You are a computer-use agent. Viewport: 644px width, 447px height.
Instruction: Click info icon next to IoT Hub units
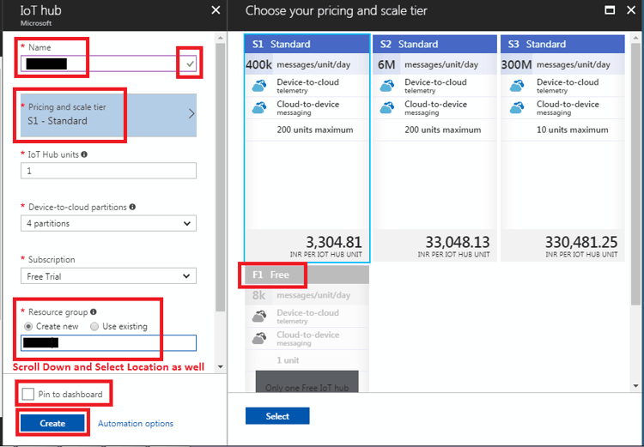point(84,154)
